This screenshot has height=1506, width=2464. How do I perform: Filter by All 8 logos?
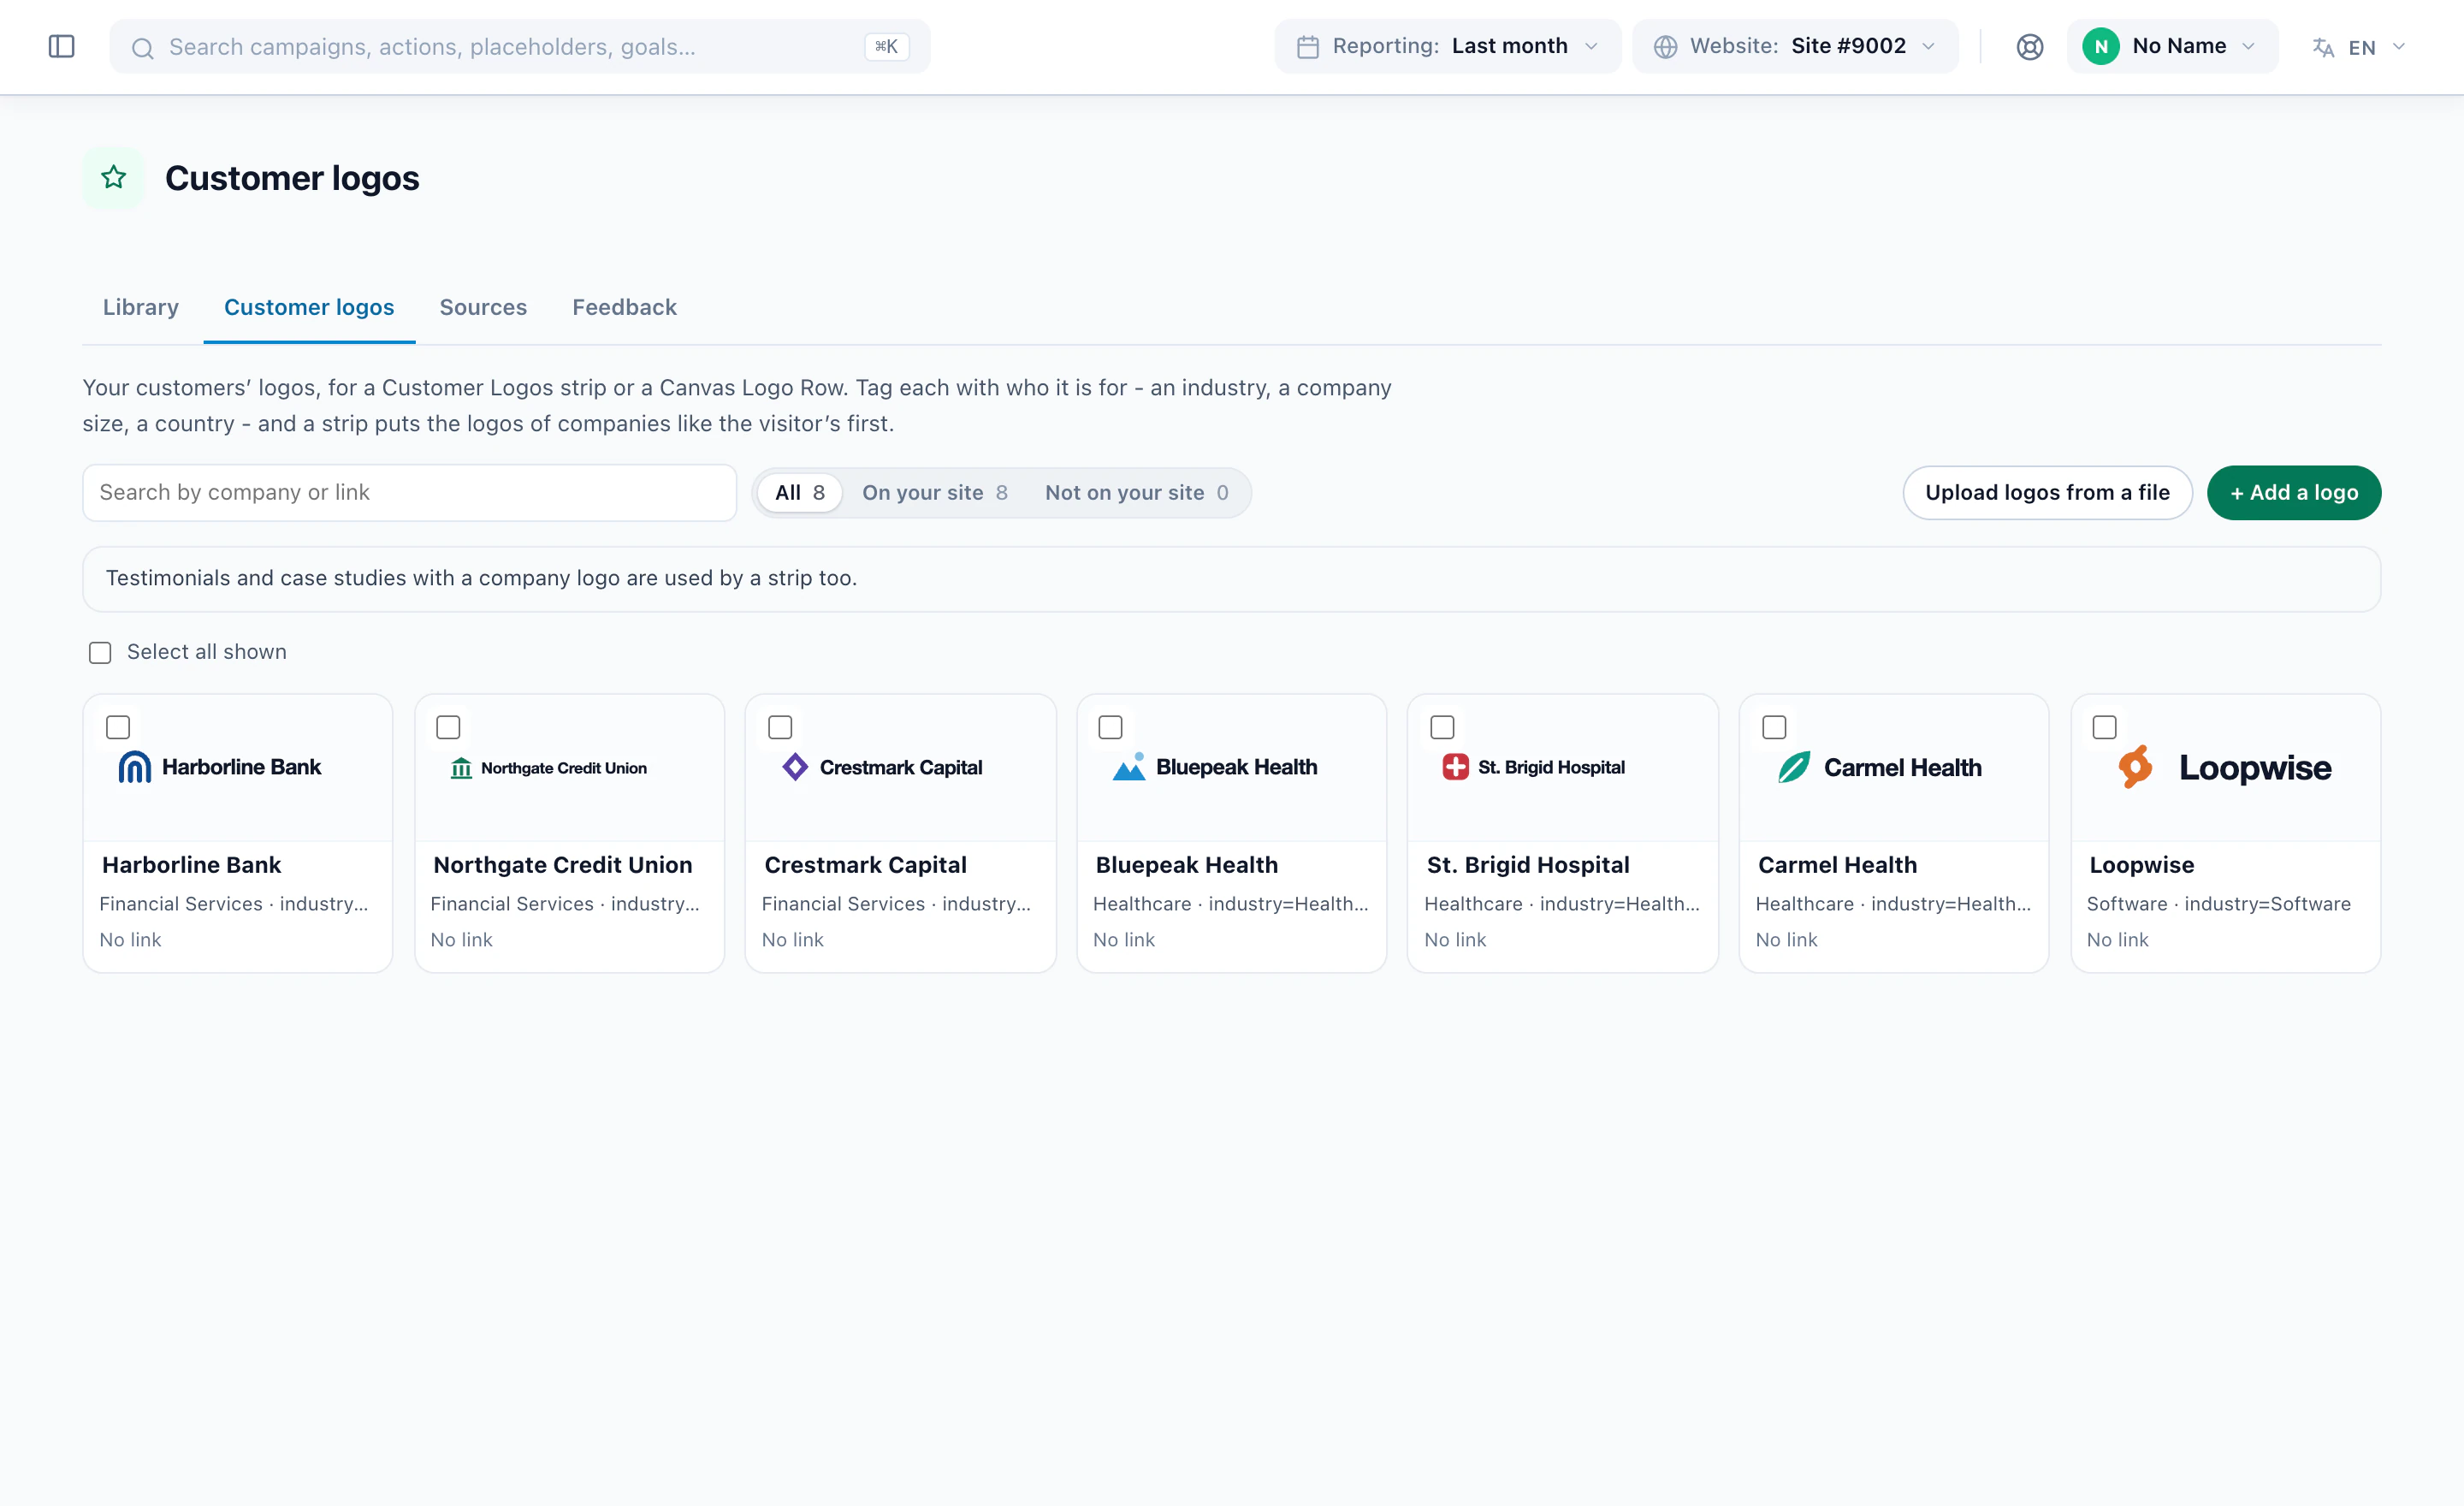[799, 493]
